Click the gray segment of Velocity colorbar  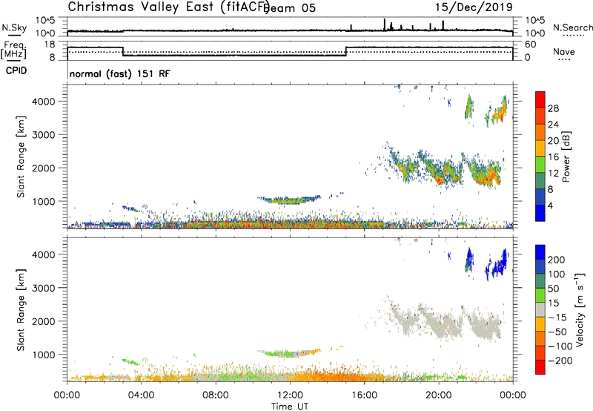540,309
